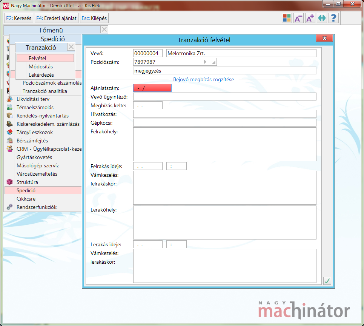This screenshot has width=364, height=326.
Task: Click the Felrakóhely text area
Action: tap(225, 144)
